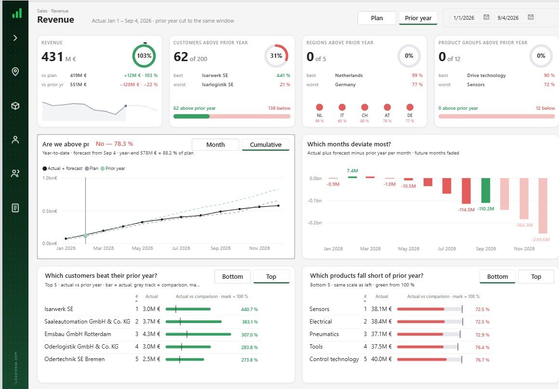Click the 103% revenue donut gauge
The width and height of the screenshot is (559, 389).
(x=144, y=56)
